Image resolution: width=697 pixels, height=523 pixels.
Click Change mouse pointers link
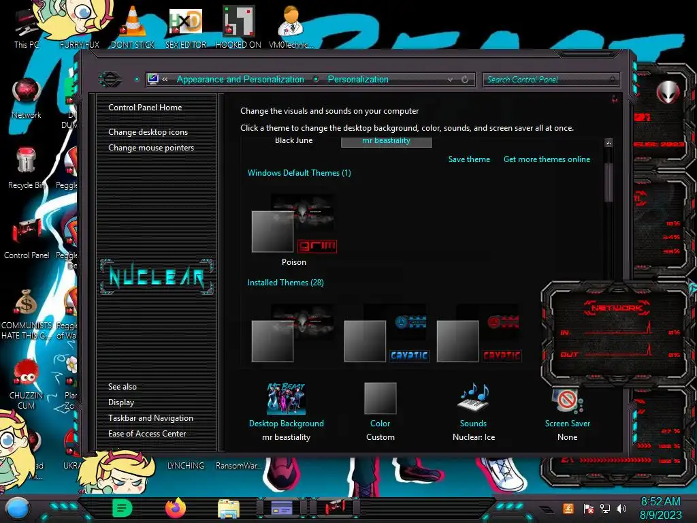click(151, 148)
